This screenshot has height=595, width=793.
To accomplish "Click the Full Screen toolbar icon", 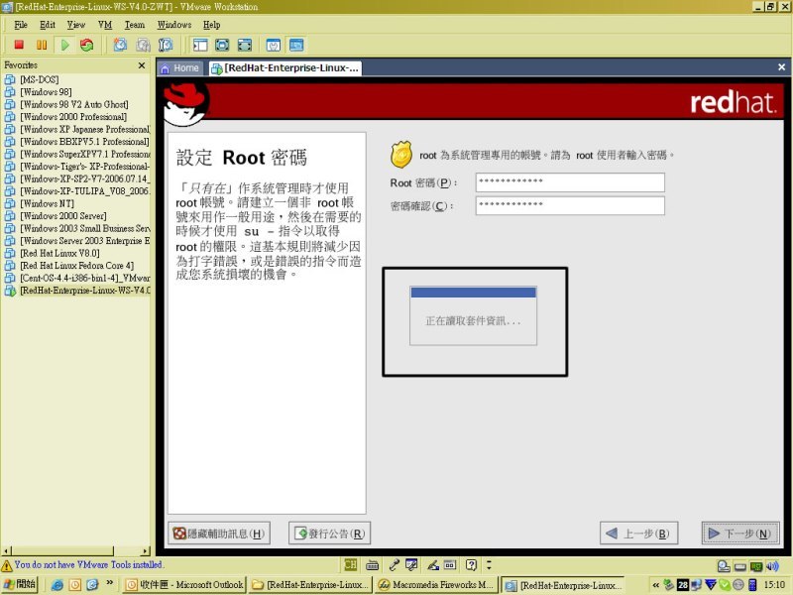I will pos(245,45).
